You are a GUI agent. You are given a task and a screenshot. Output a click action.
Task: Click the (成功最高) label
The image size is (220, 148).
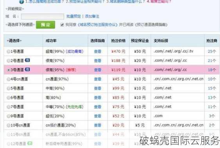pyautogui.click(x=75, y=51)
